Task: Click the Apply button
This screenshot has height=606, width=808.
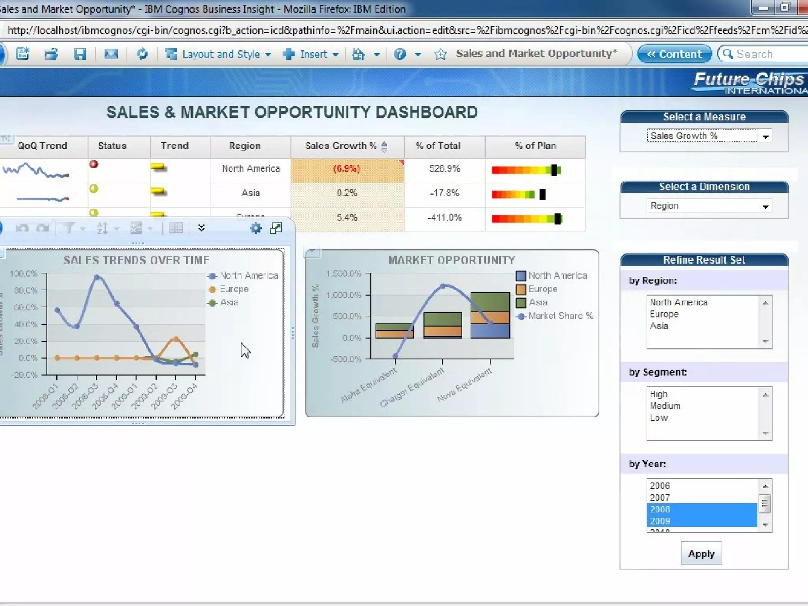Action: click(x=701, y=554)
